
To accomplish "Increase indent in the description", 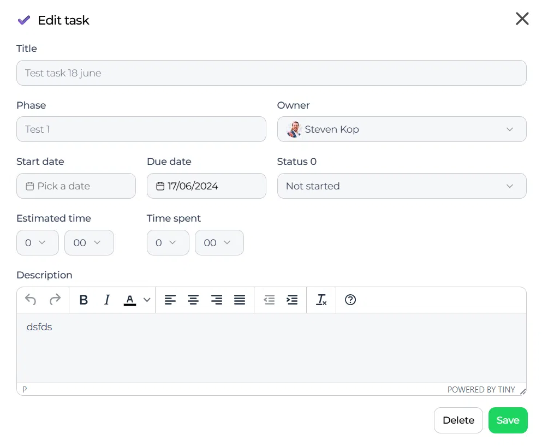I will pos(292,300).
